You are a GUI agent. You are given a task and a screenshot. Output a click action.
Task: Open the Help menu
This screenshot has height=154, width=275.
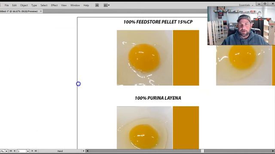86,5
